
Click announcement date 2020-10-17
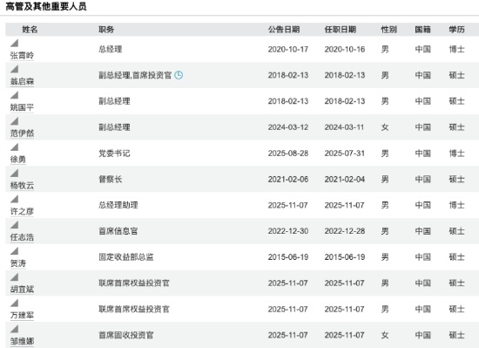point(288,49)
